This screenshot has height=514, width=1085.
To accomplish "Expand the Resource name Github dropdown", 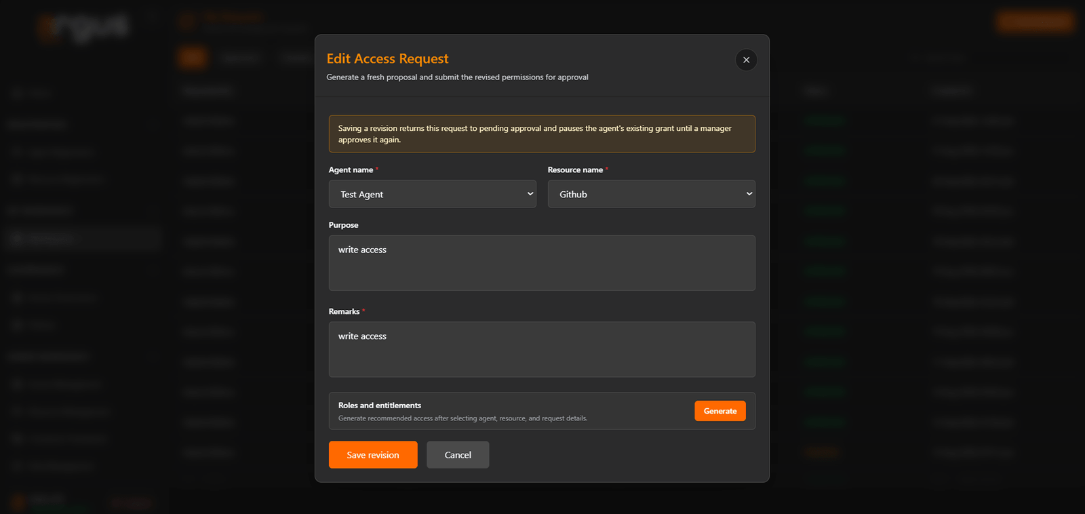I will (651, 194).
